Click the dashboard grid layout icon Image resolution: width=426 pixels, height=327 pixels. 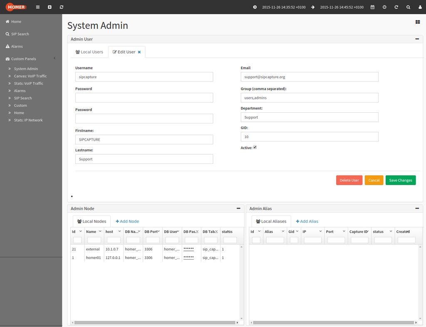[x=418, y=22]
